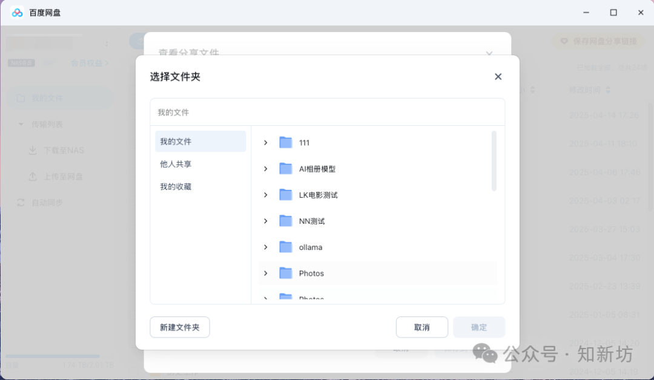Click the 自动同步 sync icon

coord(21,202)
